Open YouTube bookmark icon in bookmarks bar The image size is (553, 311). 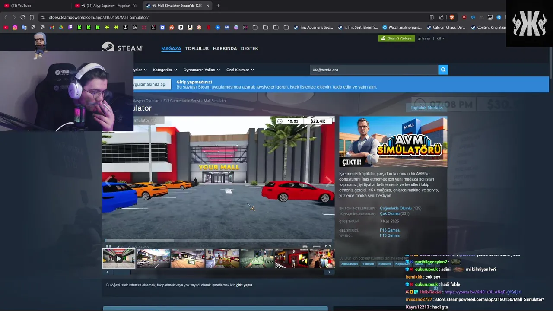6,27
